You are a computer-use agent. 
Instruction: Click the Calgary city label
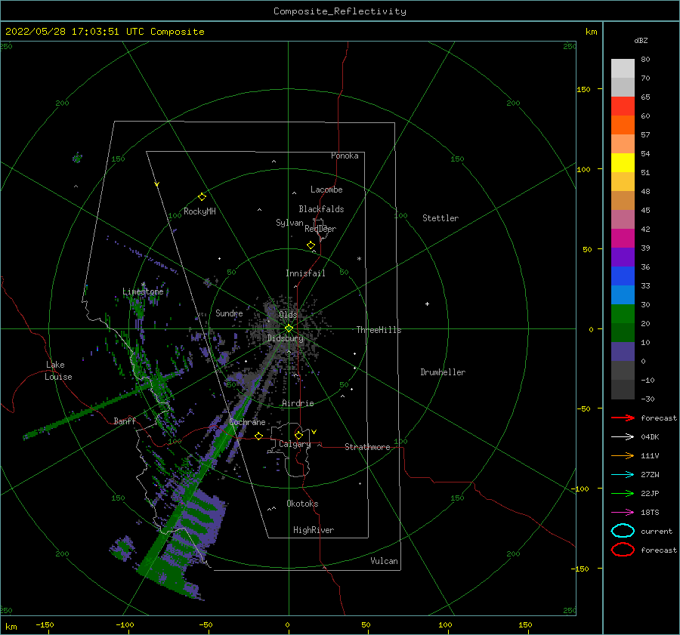(295, 444)
